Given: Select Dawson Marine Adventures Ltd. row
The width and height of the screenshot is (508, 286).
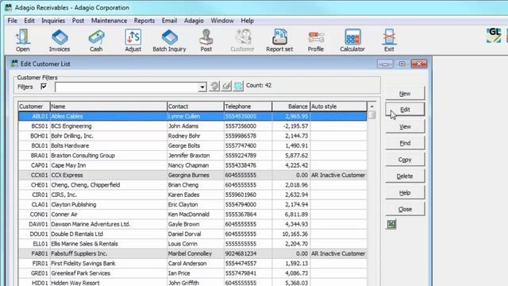Looking at the screenshot, I should point(192,224).
